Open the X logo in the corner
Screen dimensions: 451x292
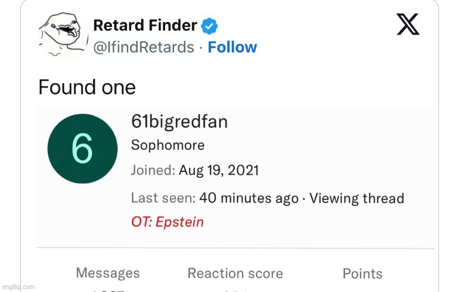[408, 25]
